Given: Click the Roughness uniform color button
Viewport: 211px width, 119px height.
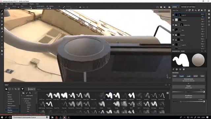Looking at the screenshot, I should 188,97.
